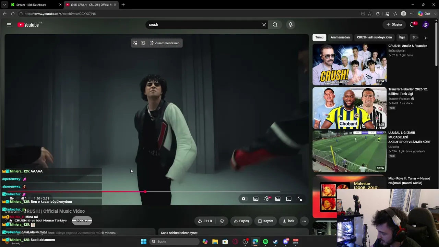Open browser extensions puzzle icon
This screenshot has width=439, height=247.
tap(378, 14)
